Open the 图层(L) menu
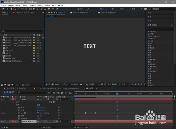The width and height of the screenshot is (176, 129). click(25, 6)
